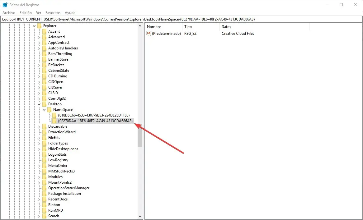Select the Modules key

pos(55,177)
